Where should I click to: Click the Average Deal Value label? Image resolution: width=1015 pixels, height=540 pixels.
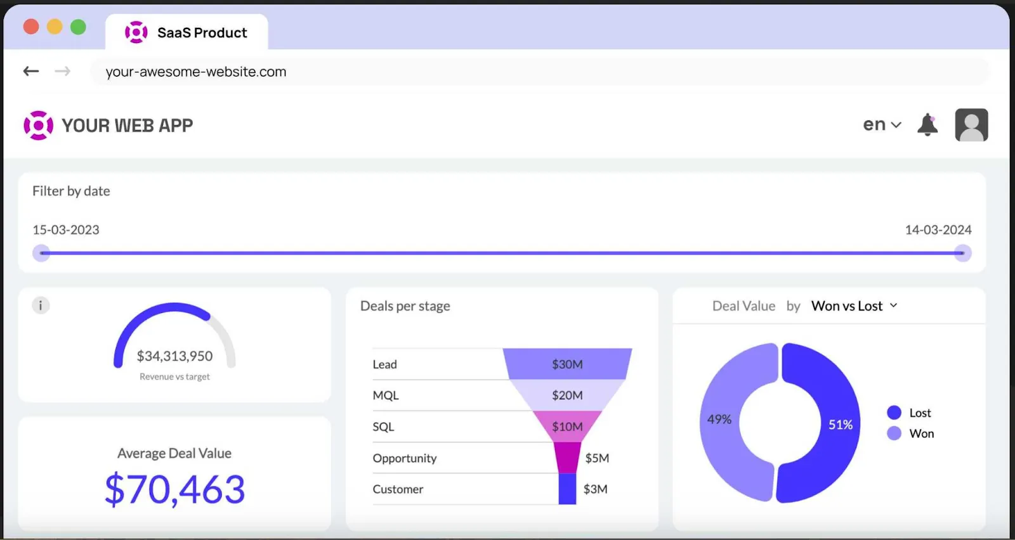coord(174,453)
